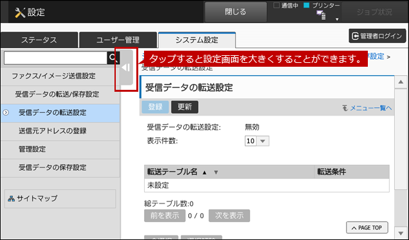Click the プリンター blue indicator

[307, 5]
